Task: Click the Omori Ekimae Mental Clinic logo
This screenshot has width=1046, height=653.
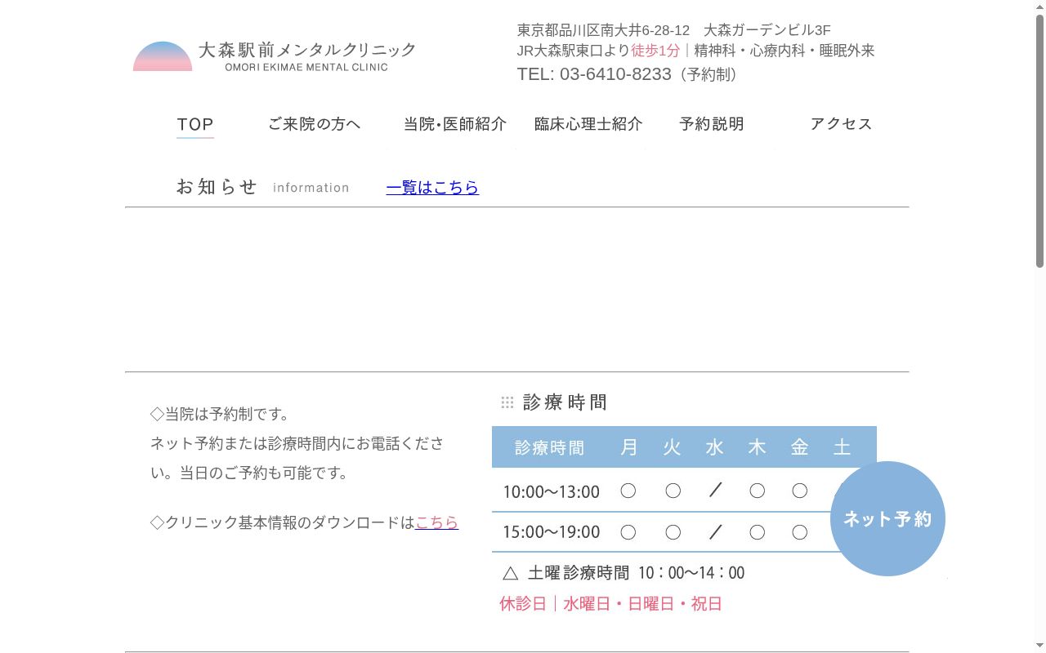Action: click(x=275, y=56)
